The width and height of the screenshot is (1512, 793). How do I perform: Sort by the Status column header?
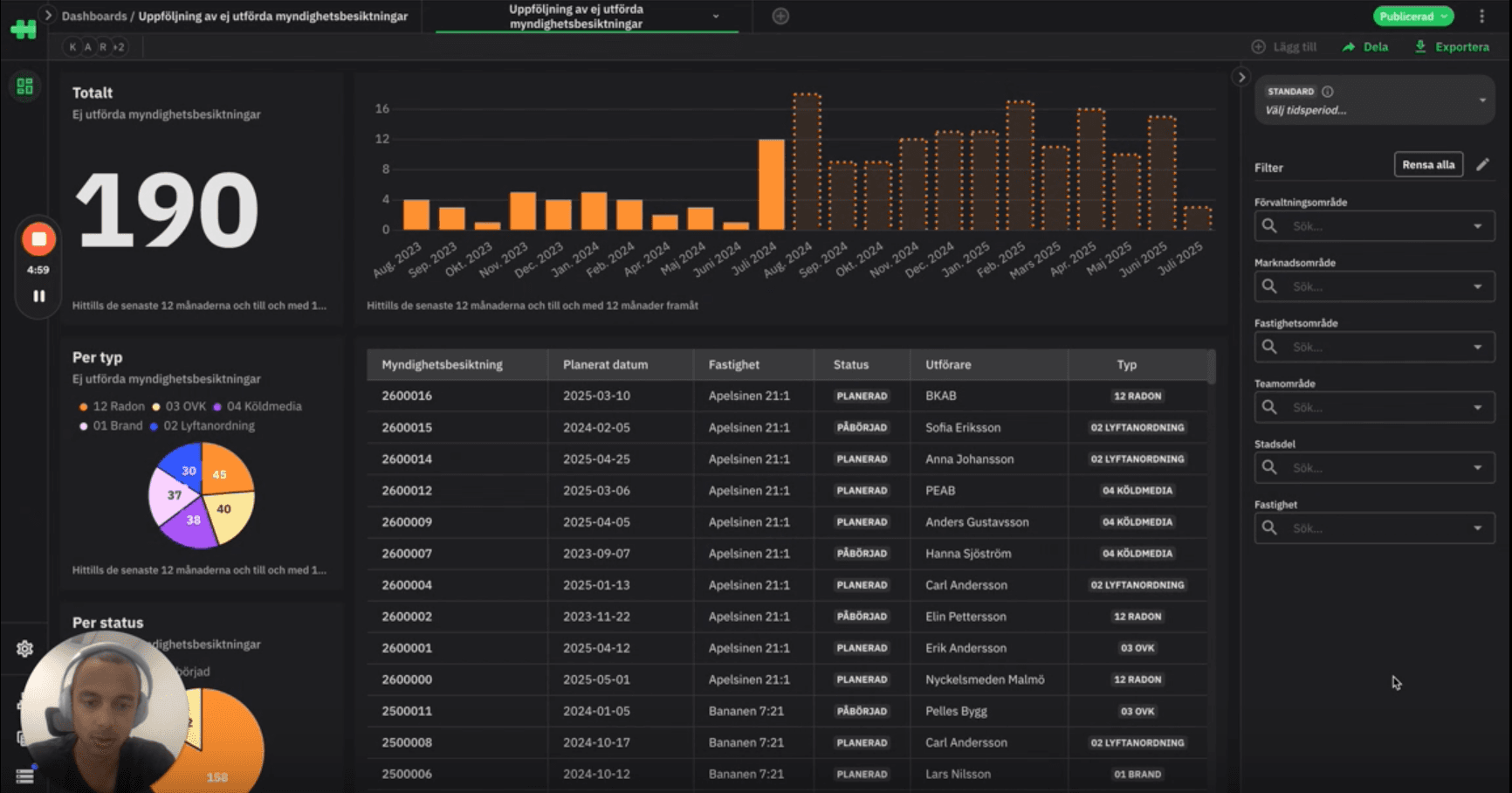click(x=851, y=364)
